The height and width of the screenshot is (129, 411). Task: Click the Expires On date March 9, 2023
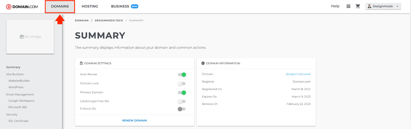pyautogui.click(x=301, y=97)
